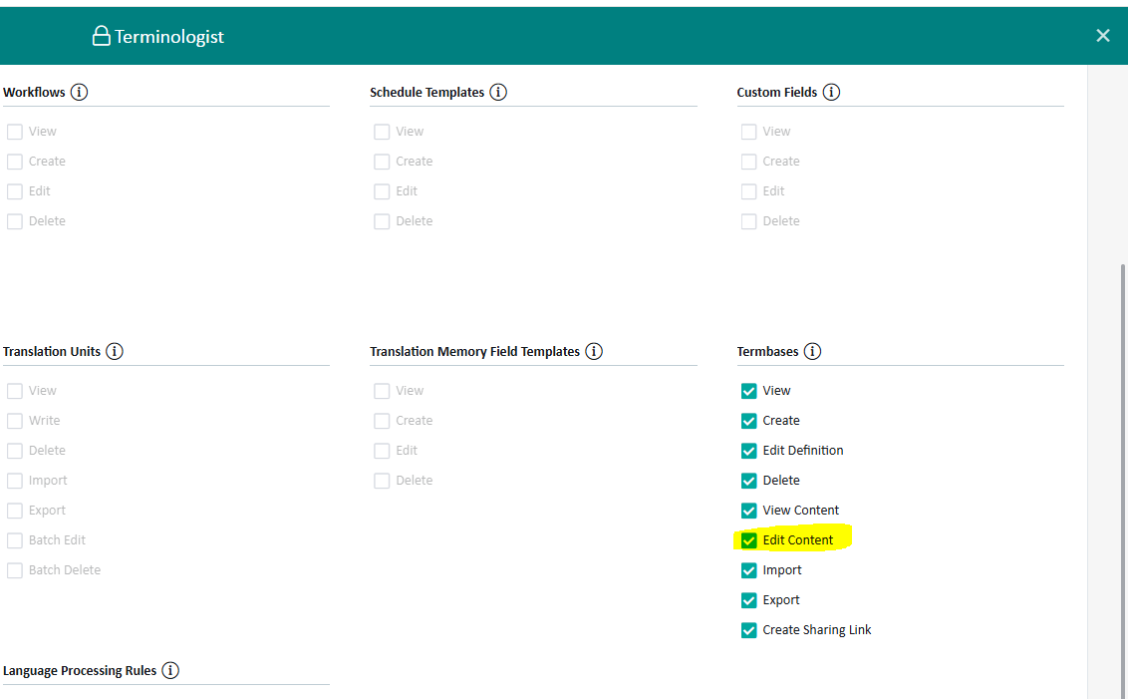Image resolution: width=1128 pixels, height=699 pixels.
Task: Disable the Export permission under Termbases
Action: [748, 599]
